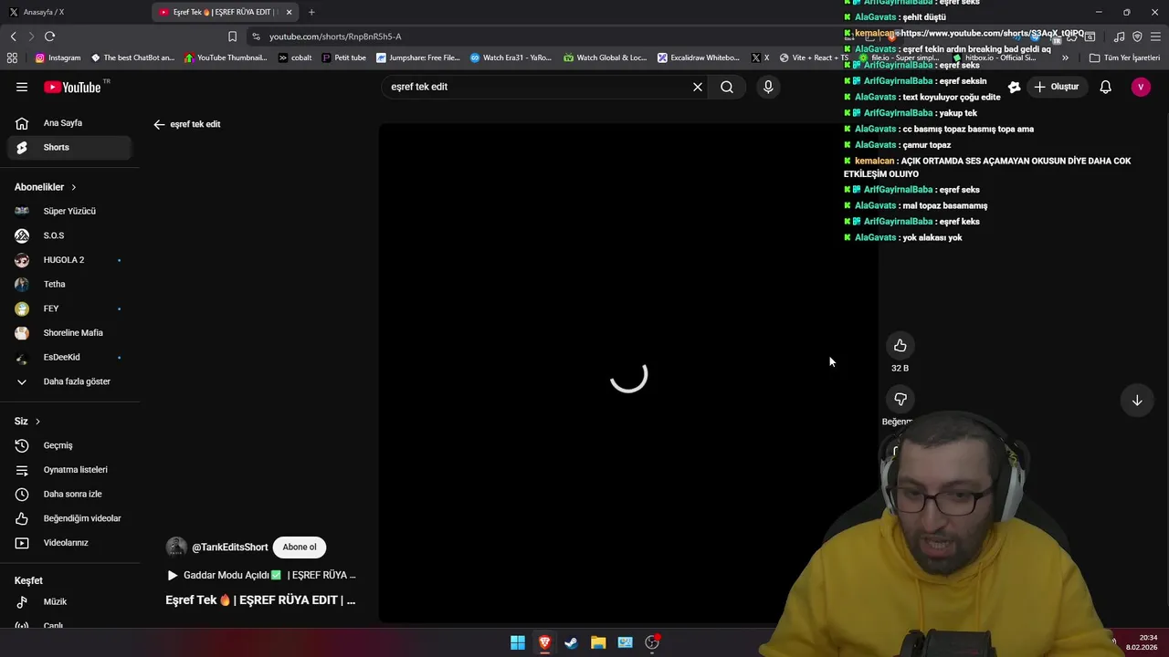The image size is (1169, 657).
Task: Open the Brave apps grid icon in bookmarks bar
Action: point(12,57)
